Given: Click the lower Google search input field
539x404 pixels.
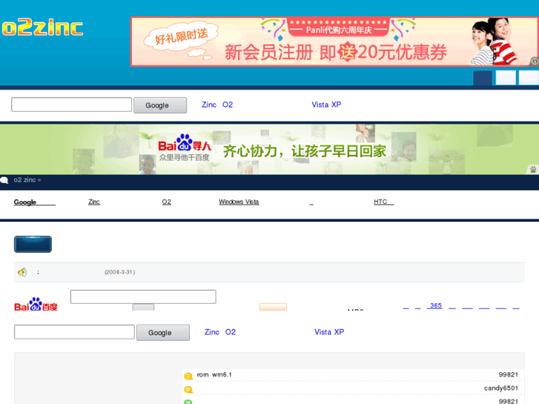Looking at the screenshot, I should pos(74,332).
